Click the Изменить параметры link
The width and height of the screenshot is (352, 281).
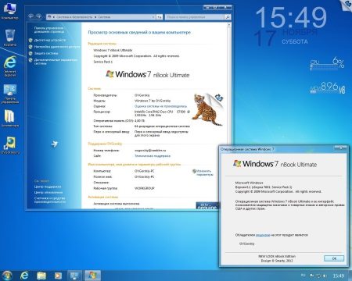pos(205,173)
